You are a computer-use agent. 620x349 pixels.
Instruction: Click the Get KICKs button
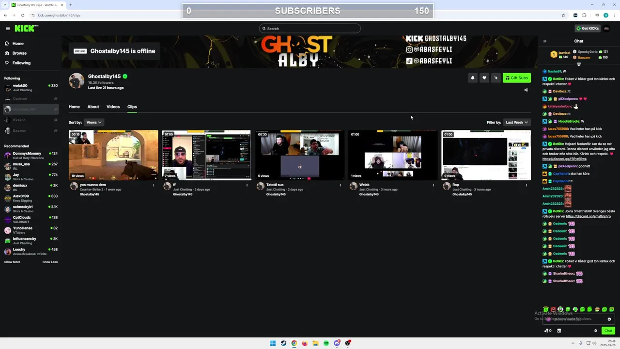587,29
